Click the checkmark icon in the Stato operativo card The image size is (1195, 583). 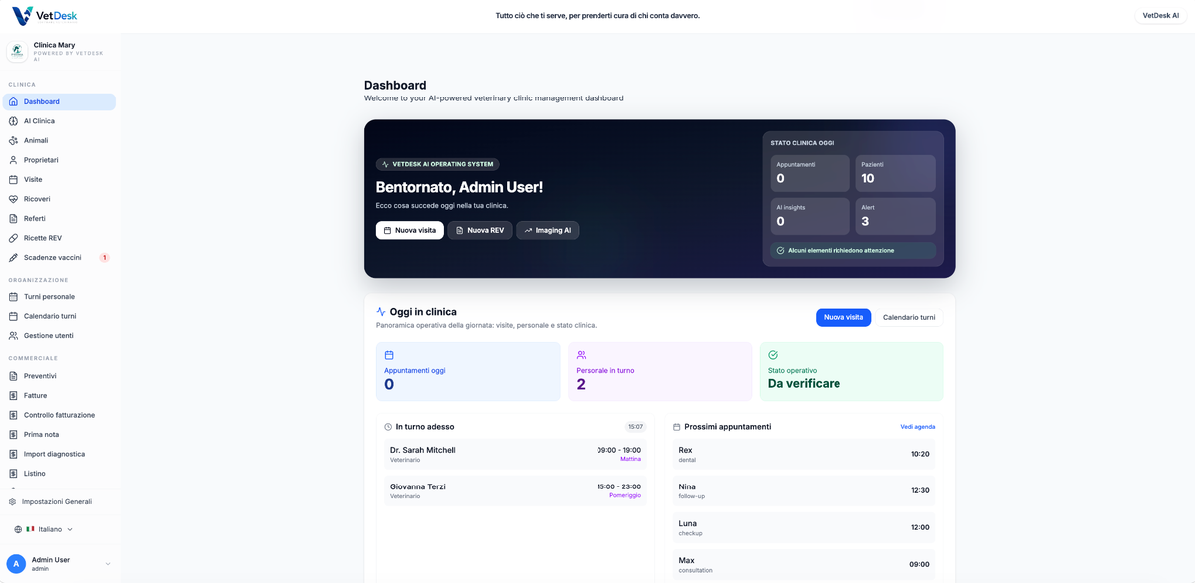773,355
